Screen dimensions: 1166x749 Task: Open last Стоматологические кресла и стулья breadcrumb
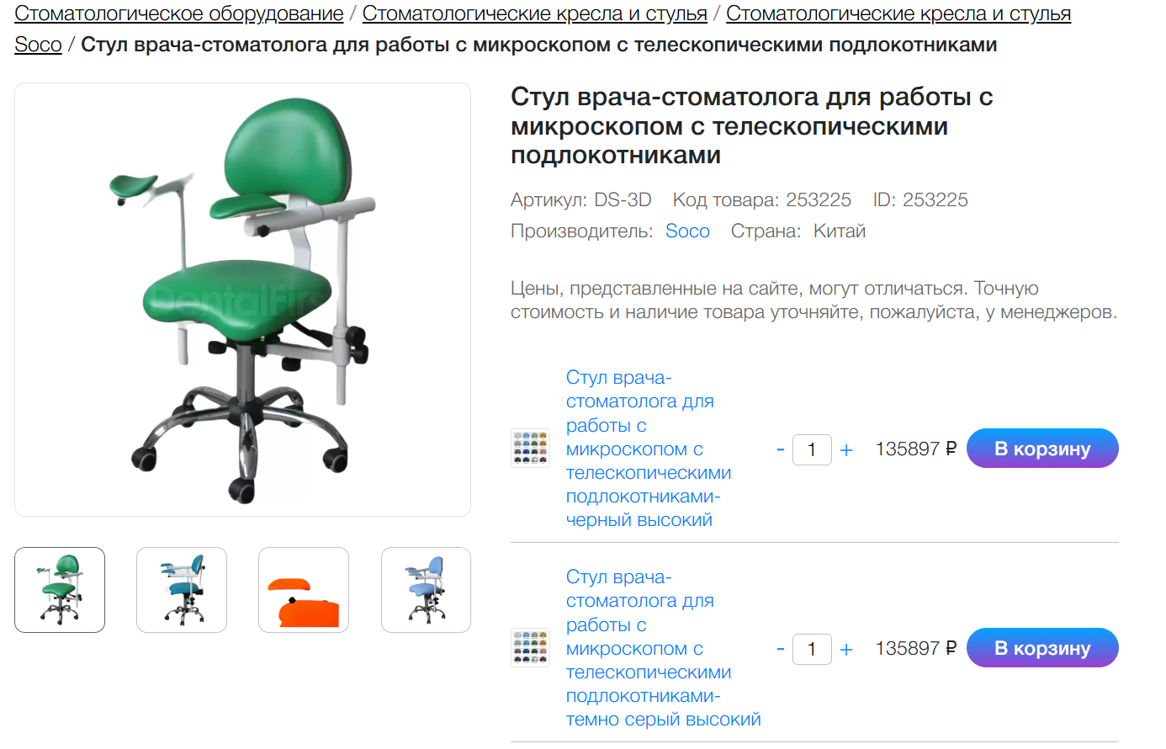tap(898, 13)
